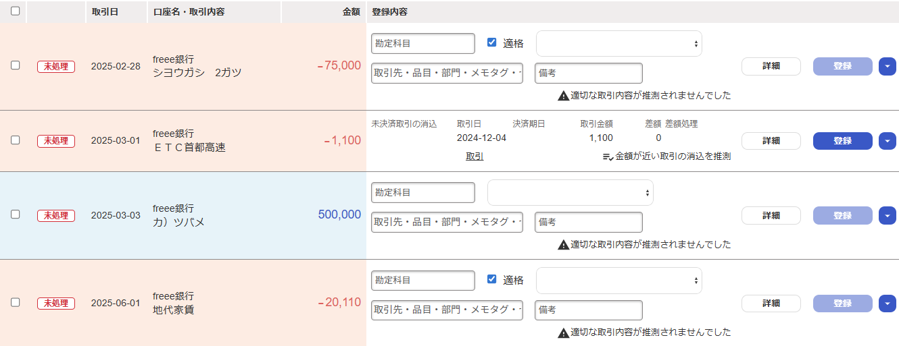Open the tax category select in カ）ツバメ row
The height and width of the screenshot is (346, 899).
click(570, 192)
